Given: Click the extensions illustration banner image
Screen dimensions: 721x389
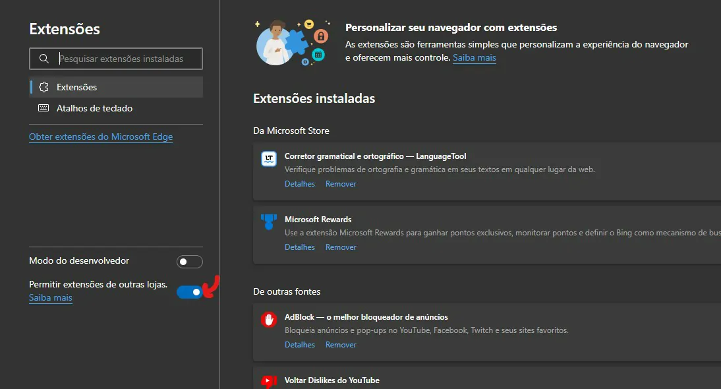Looking at the screenshot, I should [293, 42].
